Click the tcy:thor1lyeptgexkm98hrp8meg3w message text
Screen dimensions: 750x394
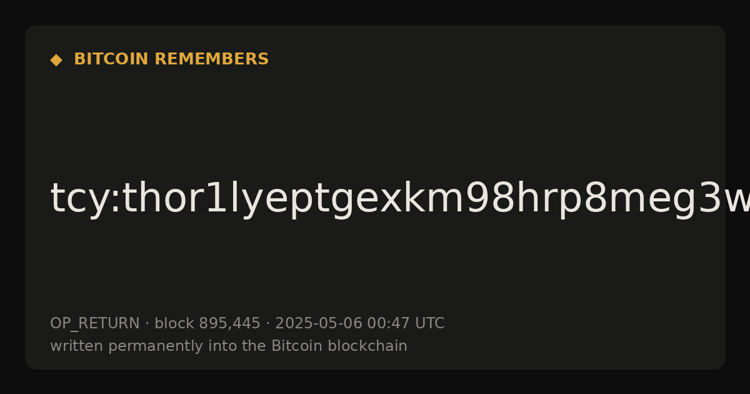(x=400, y=199)
